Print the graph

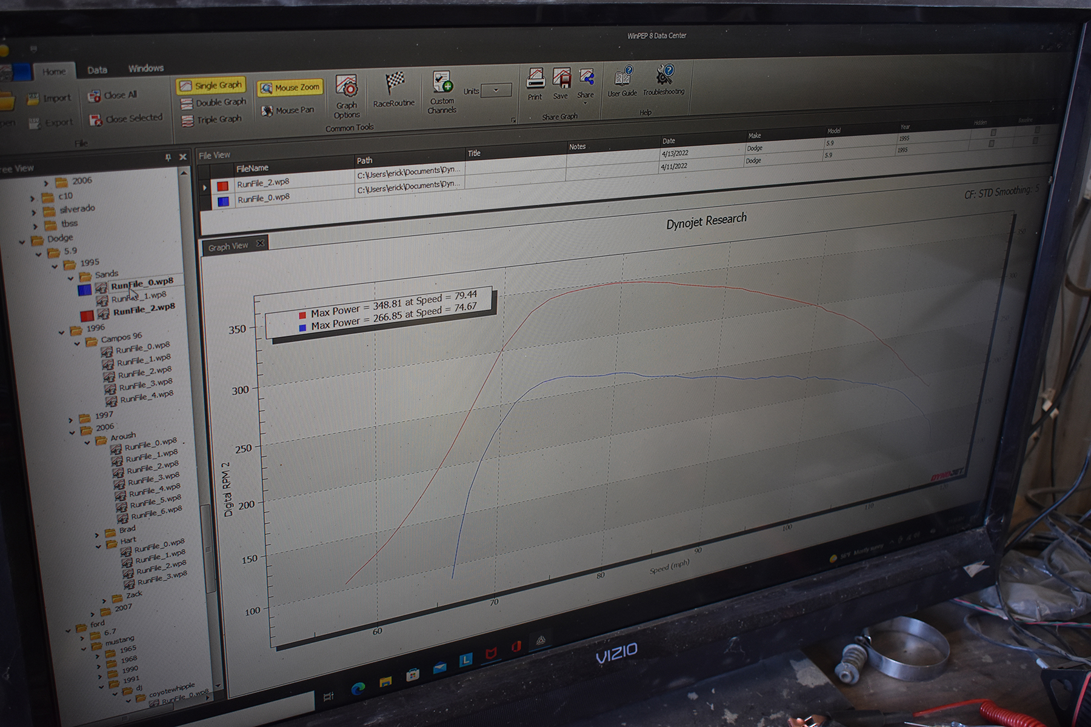point(535,84)
